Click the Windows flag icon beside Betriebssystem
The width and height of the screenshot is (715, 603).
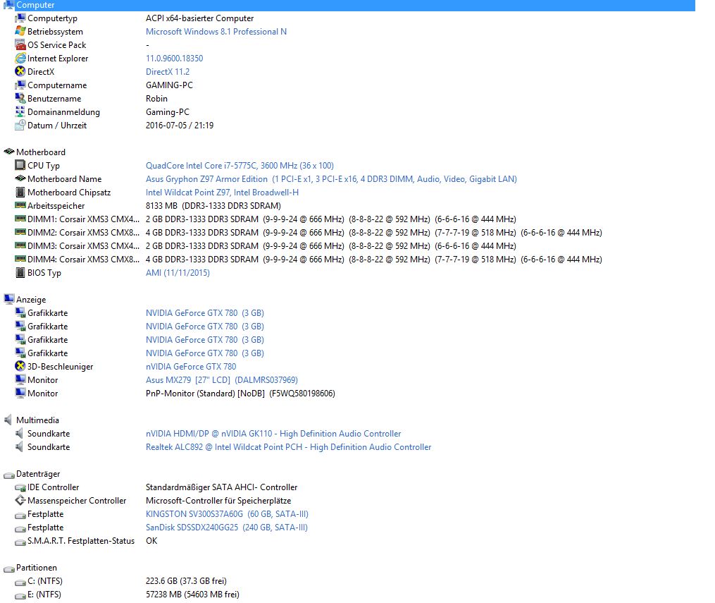pyautogui.click(x=20, y=32)
